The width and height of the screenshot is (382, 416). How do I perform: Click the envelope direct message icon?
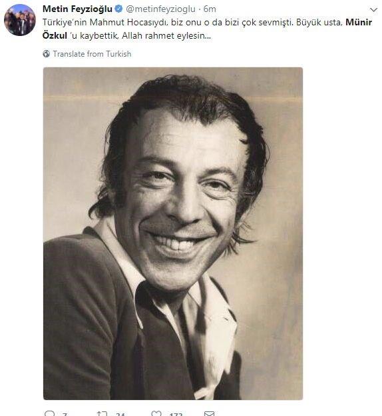[209, 413]
